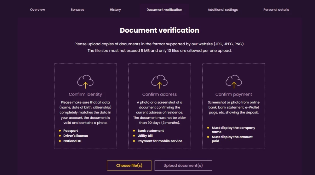The image size is (315, 175).
Task: Click the National ID list item
Action: pyautogui.click(x=72, y=141)
